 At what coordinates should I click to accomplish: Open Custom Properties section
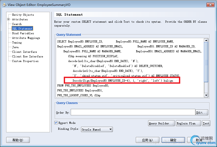click(25, 61)
